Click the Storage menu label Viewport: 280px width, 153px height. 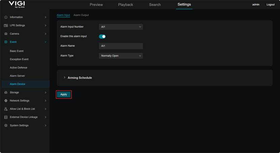coord(14,93)
